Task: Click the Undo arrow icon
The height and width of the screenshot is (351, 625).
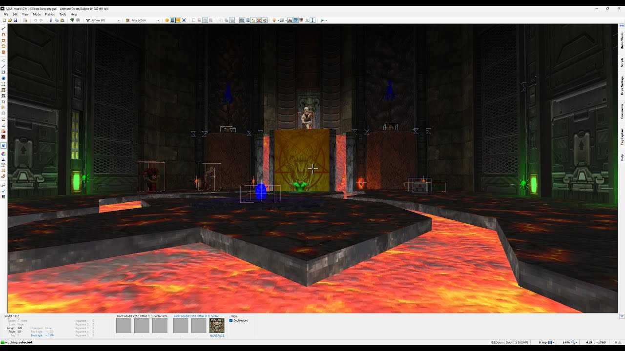Action: (x=35, y=20)
